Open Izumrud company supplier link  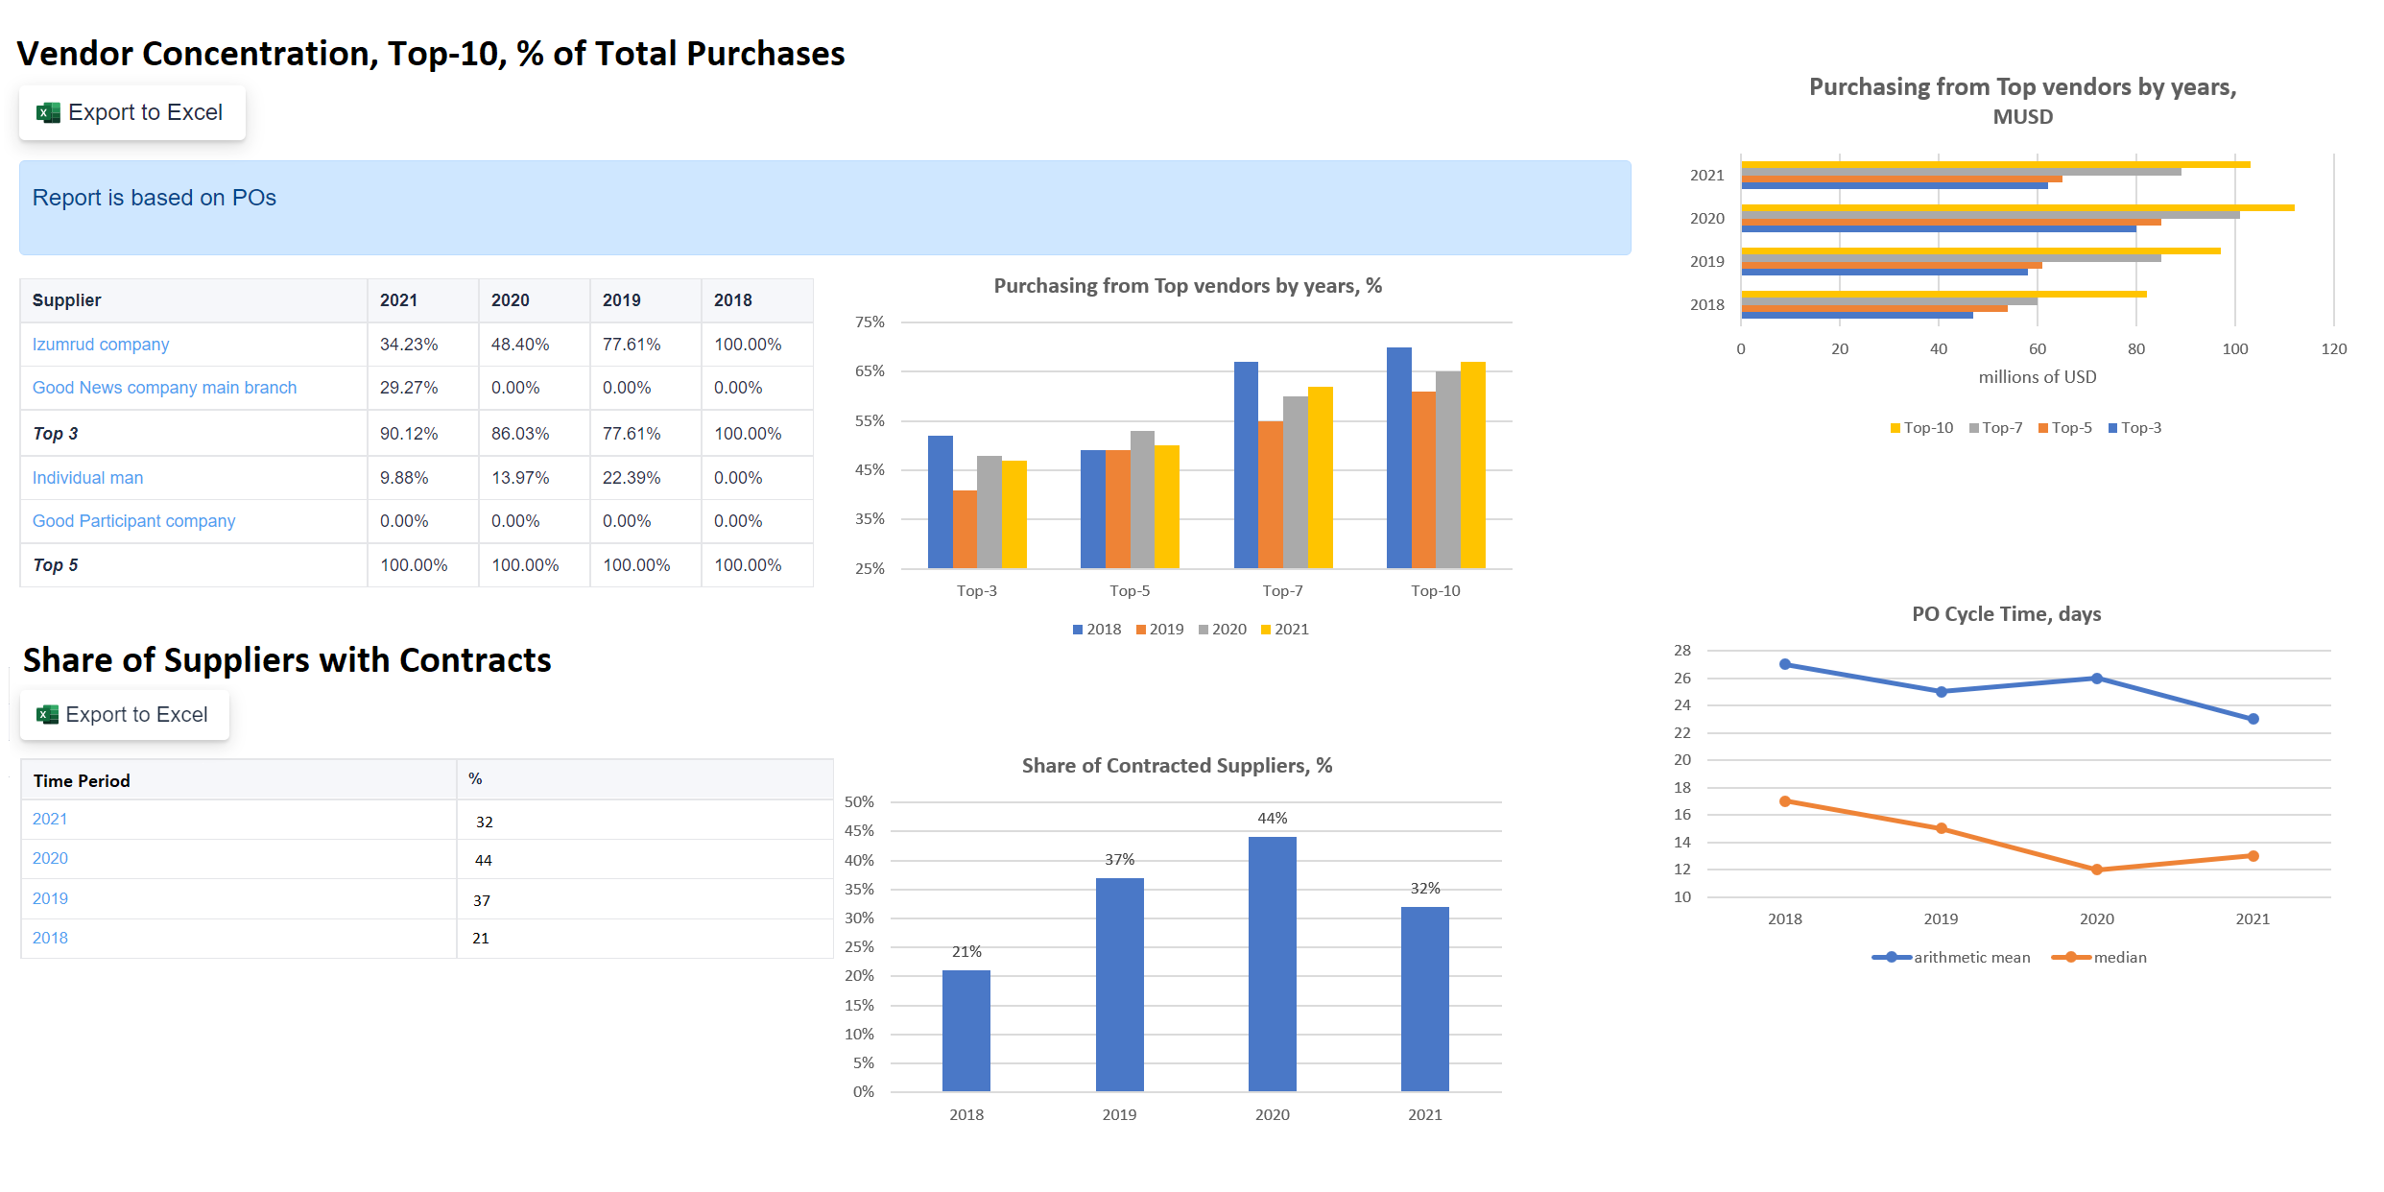point(101,345)
